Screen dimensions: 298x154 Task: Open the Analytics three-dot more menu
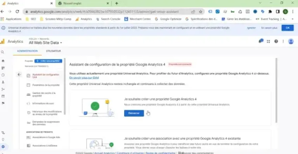pyautogui.click(x=283, y=42)
